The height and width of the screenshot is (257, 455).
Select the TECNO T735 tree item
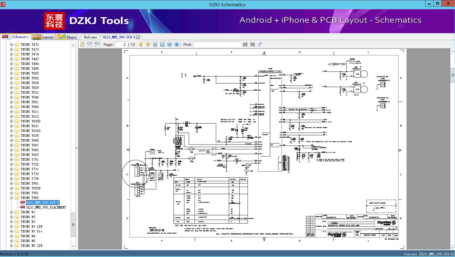pyautogui.click(x=30, y=179)
